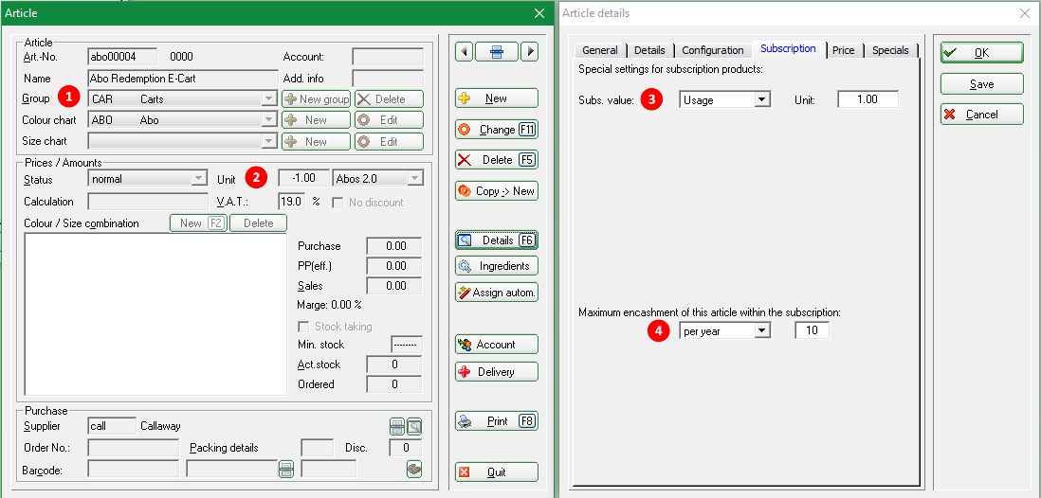Viewport: 1041px width, 498px height.
Task: Go to the next article using the right arrow
Action: [x=529, y=52]
